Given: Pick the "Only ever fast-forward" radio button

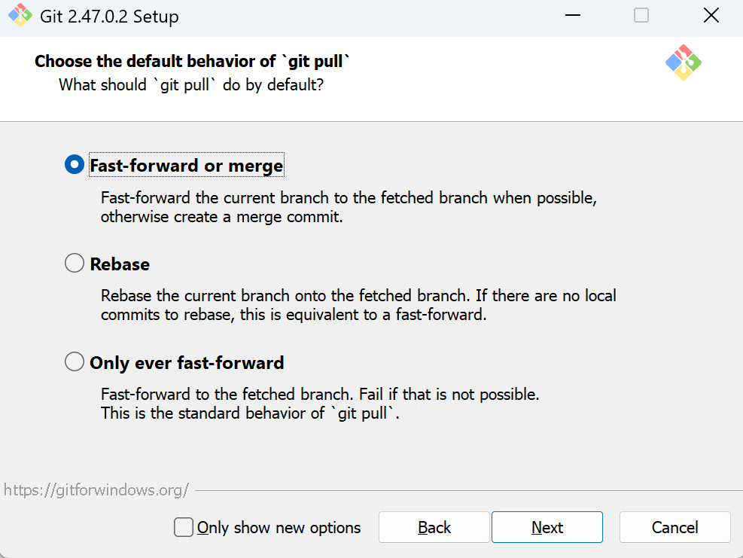Looking at the screenshot, I should [x=75, y=362].
